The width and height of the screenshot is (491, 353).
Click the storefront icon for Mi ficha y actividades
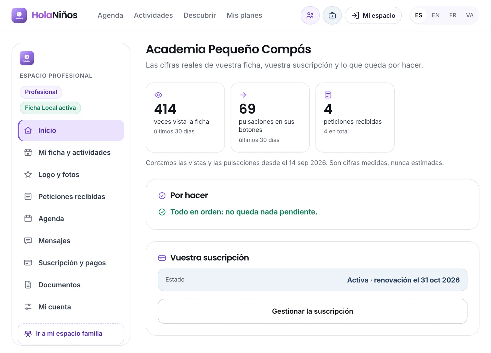(28, 153)
